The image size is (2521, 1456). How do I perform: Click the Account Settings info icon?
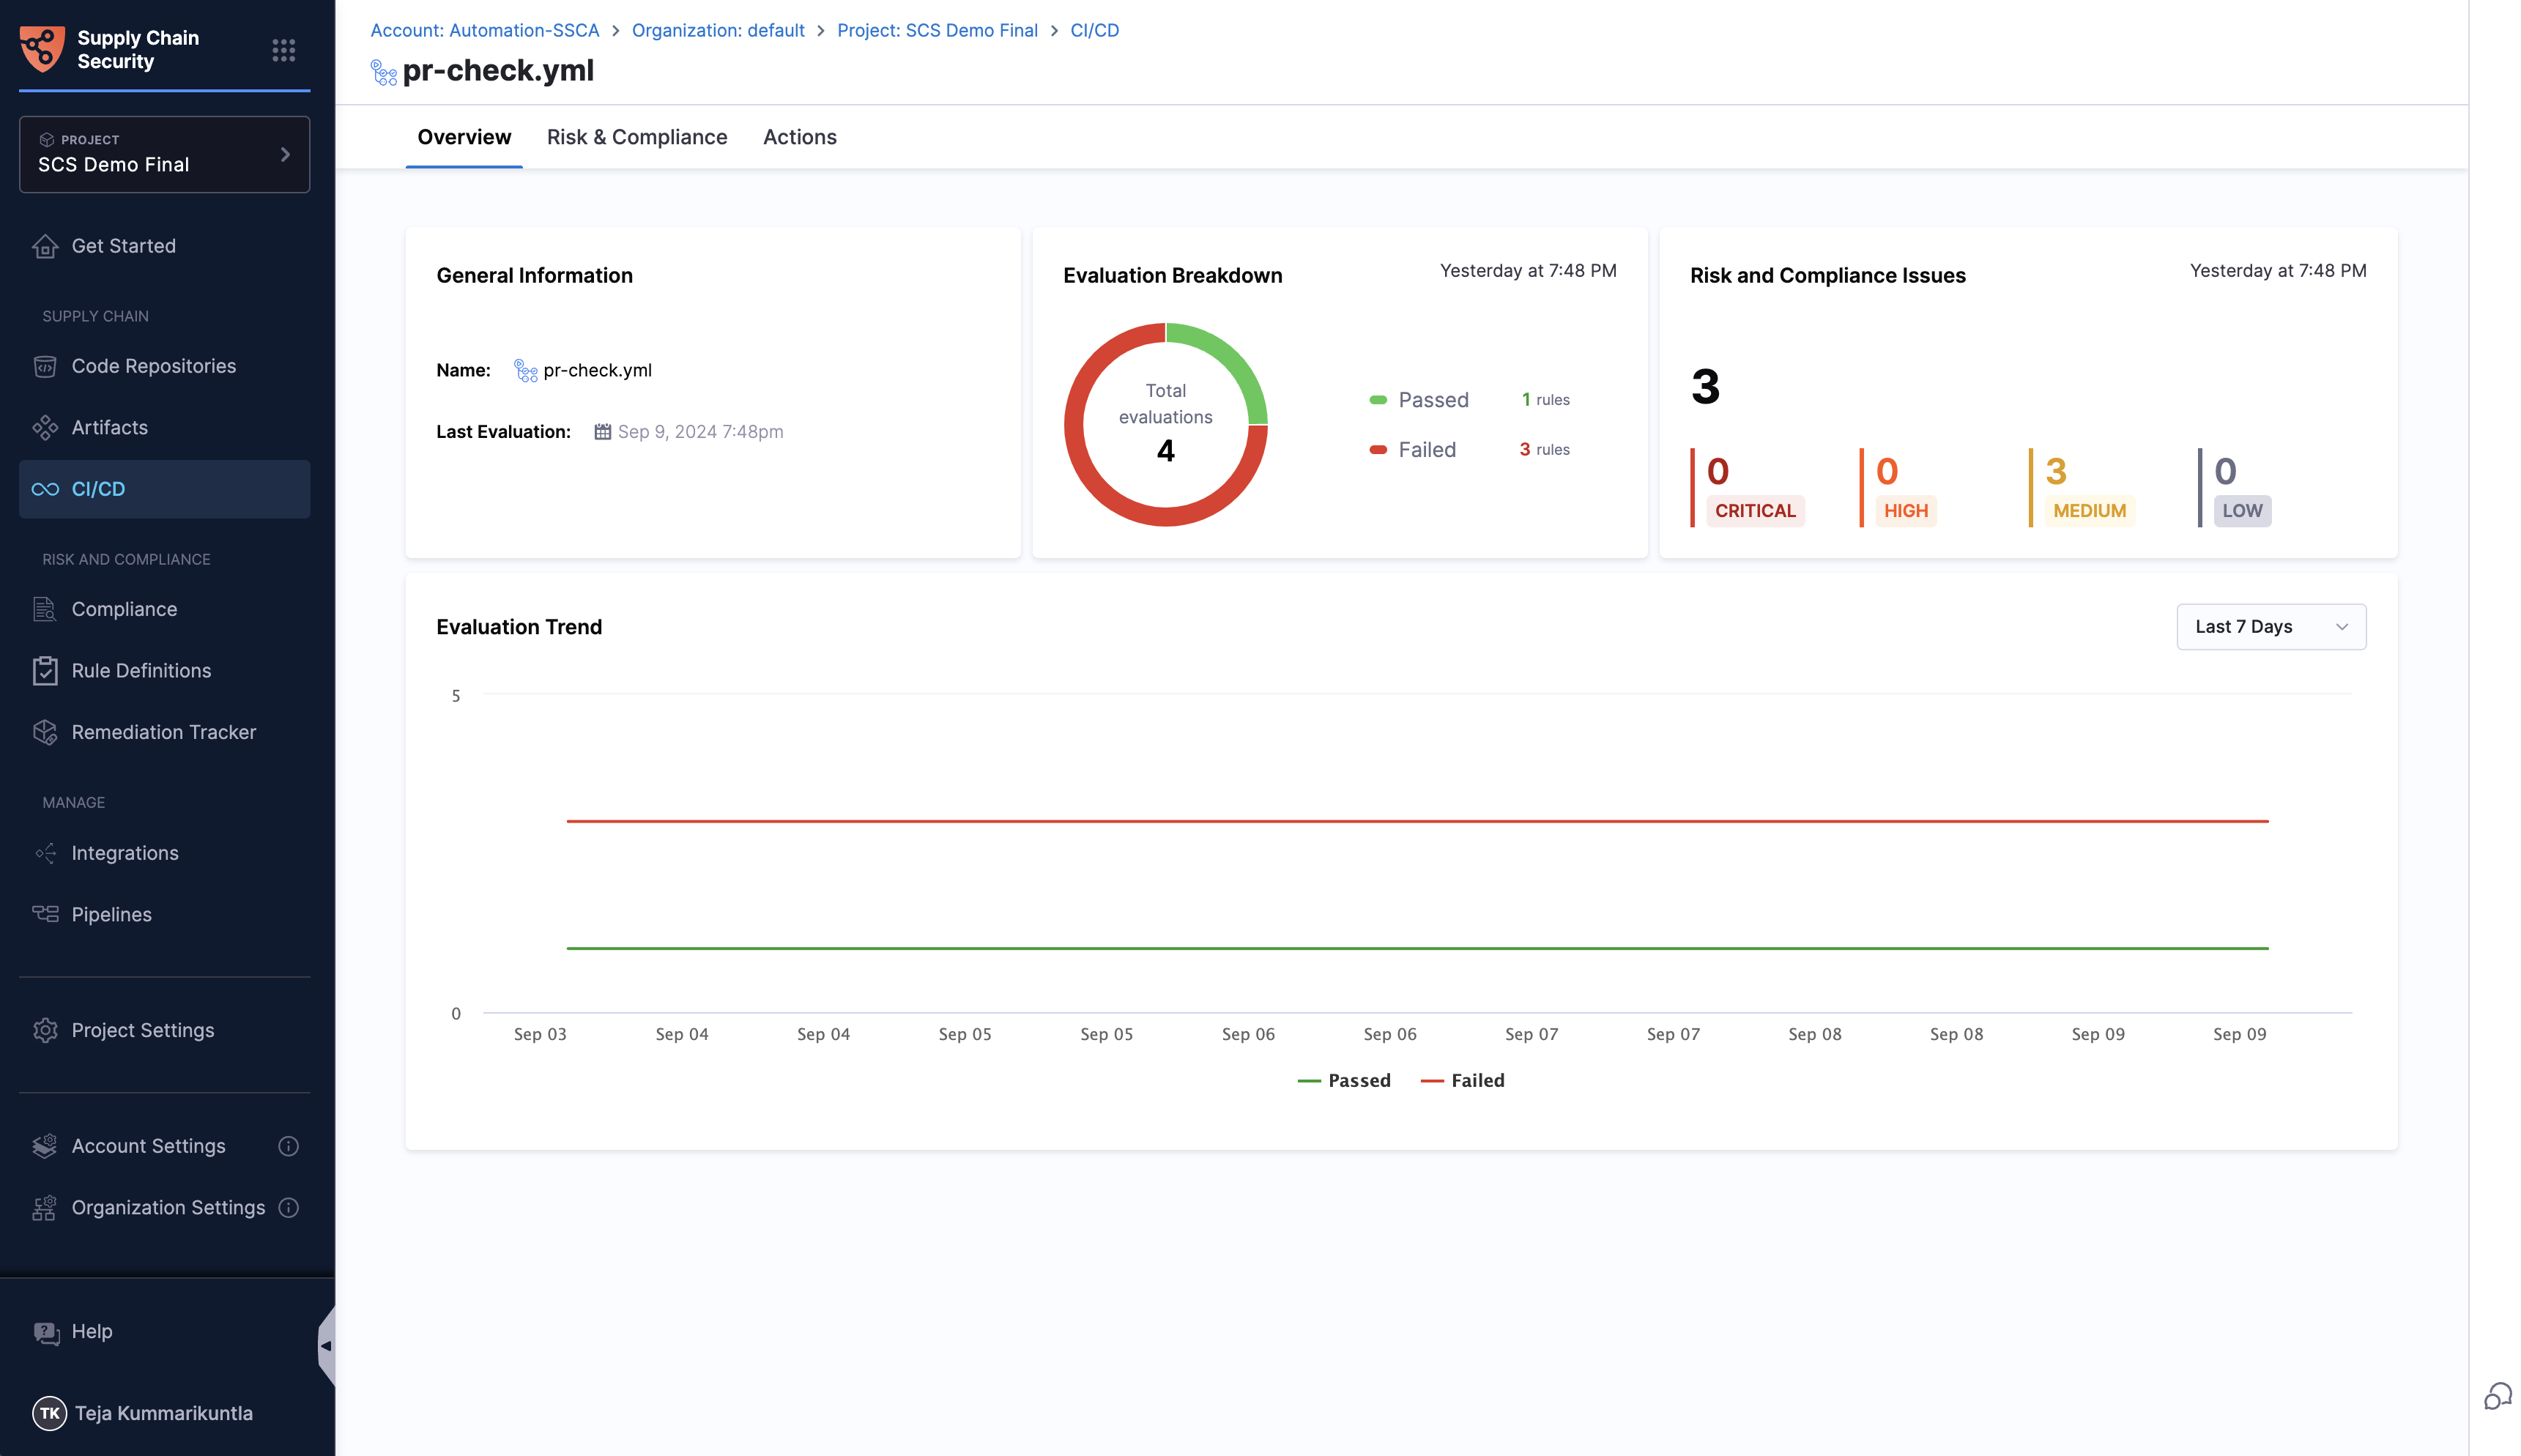(288, 1146)
